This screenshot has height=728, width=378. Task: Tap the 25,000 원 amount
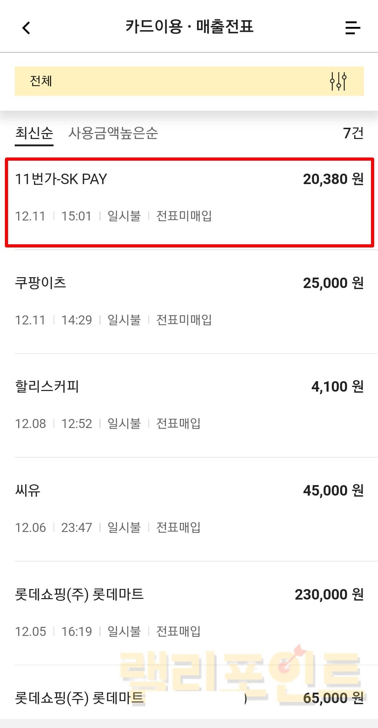pyautogui.click(x=333, y=283)
